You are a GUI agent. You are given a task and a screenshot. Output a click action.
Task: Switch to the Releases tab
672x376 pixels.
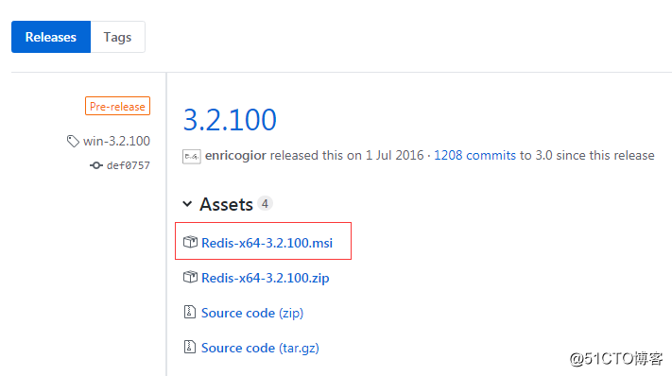(x=51, y=37)
